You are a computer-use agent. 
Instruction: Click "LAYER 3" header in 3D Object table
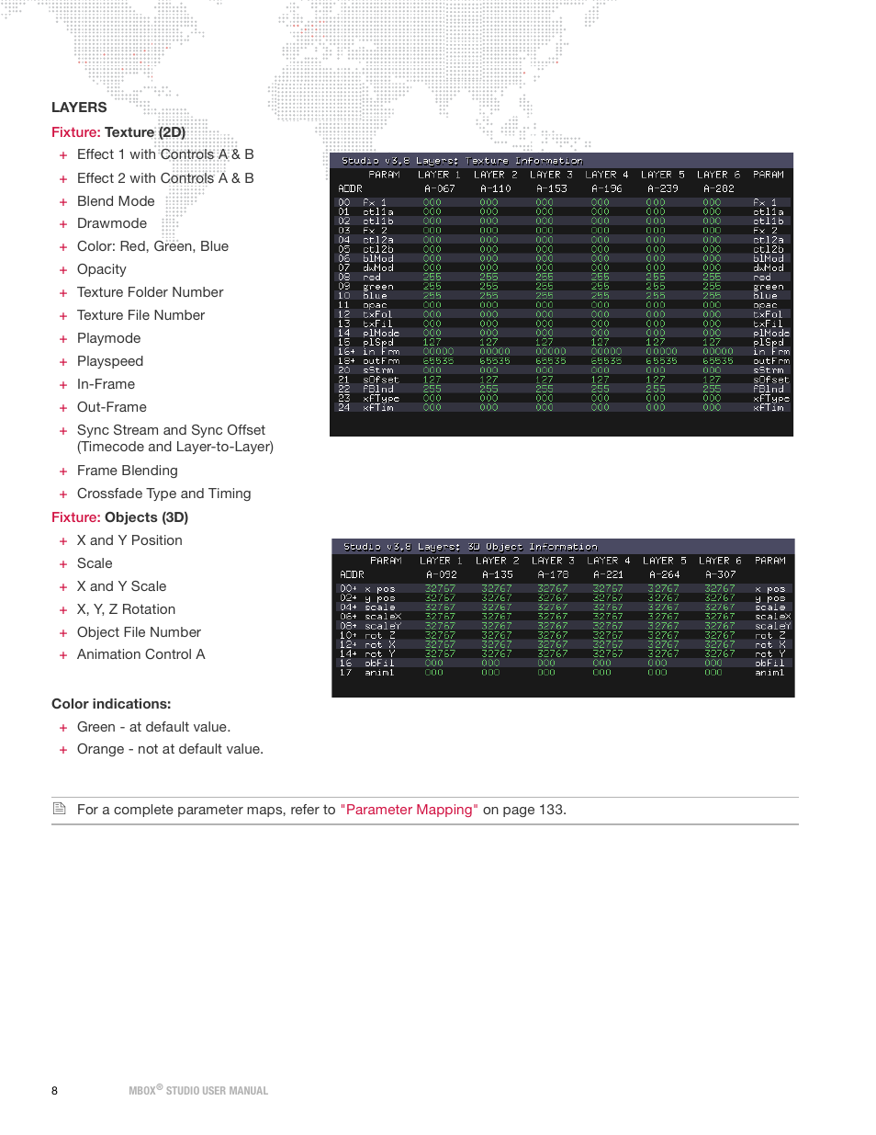click(x=553, y=561)
